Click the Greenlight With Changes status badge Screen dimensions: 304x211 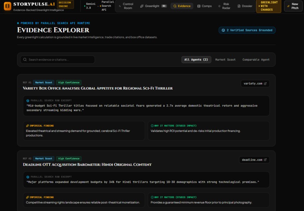coord(269,6)
